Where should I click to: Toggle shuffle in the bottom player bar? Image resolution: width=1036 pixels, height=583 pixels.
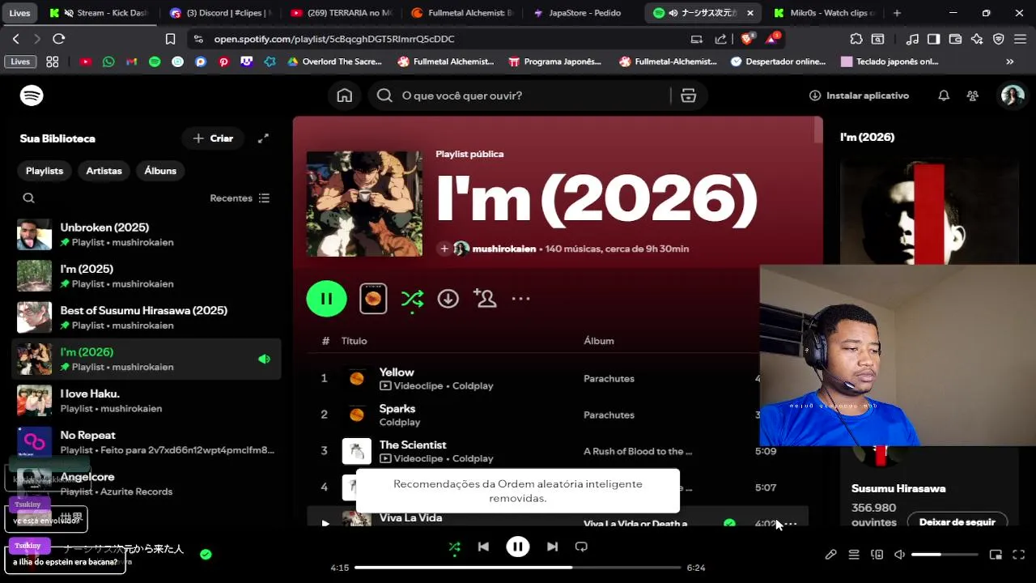pyautogui.click(x=454, y=547)
